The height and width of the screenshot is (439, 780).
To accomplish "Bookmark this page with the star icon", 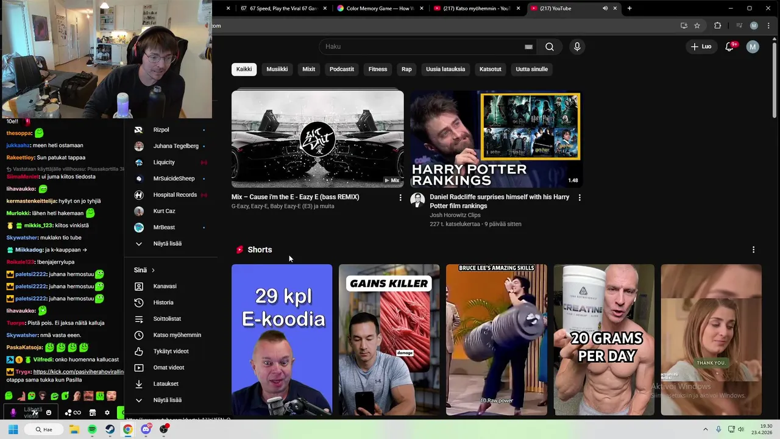I will pyautogui.click(x=697, y=26).
